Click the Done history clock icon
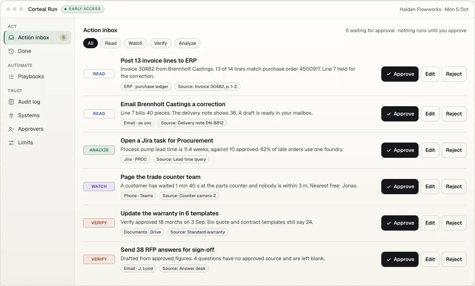 click(x=11, y=51)
